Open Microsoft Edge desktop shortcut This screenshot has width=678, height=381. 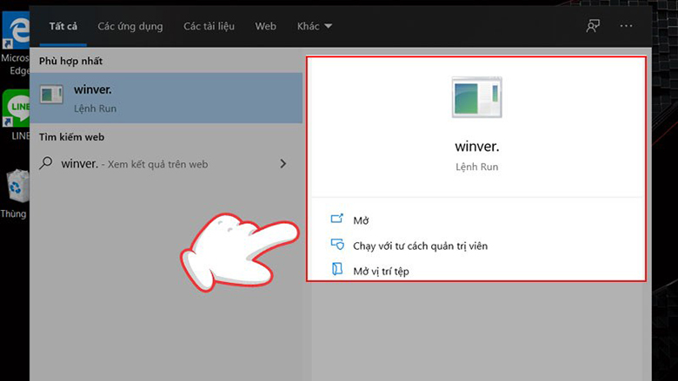click(16, 44)
